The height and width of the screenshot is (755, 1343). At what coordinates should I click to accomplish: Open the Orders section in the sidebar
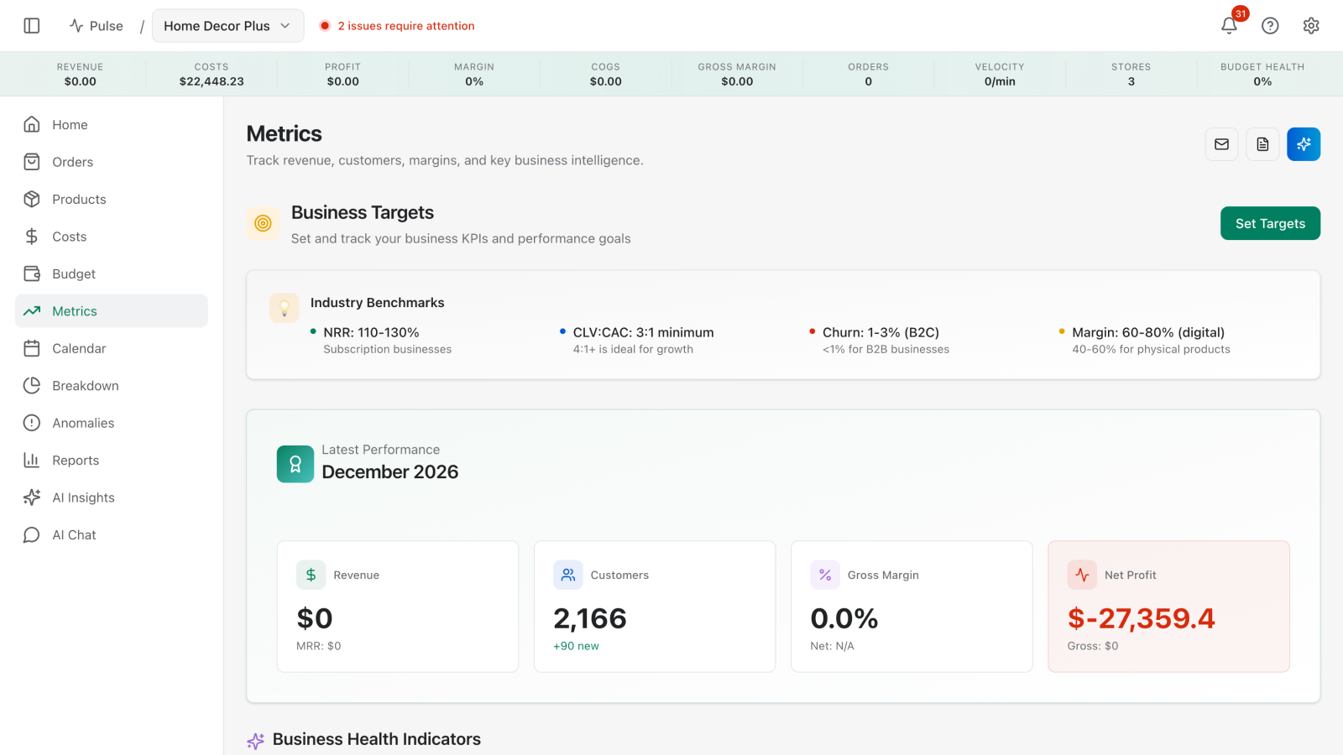coord(72,161)
